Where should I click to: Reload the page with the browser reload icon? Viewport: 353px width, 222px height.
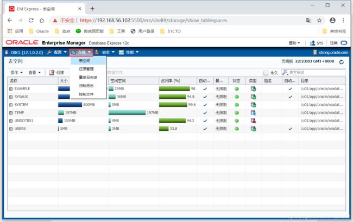pyautogui.click(x=31, y=20)
